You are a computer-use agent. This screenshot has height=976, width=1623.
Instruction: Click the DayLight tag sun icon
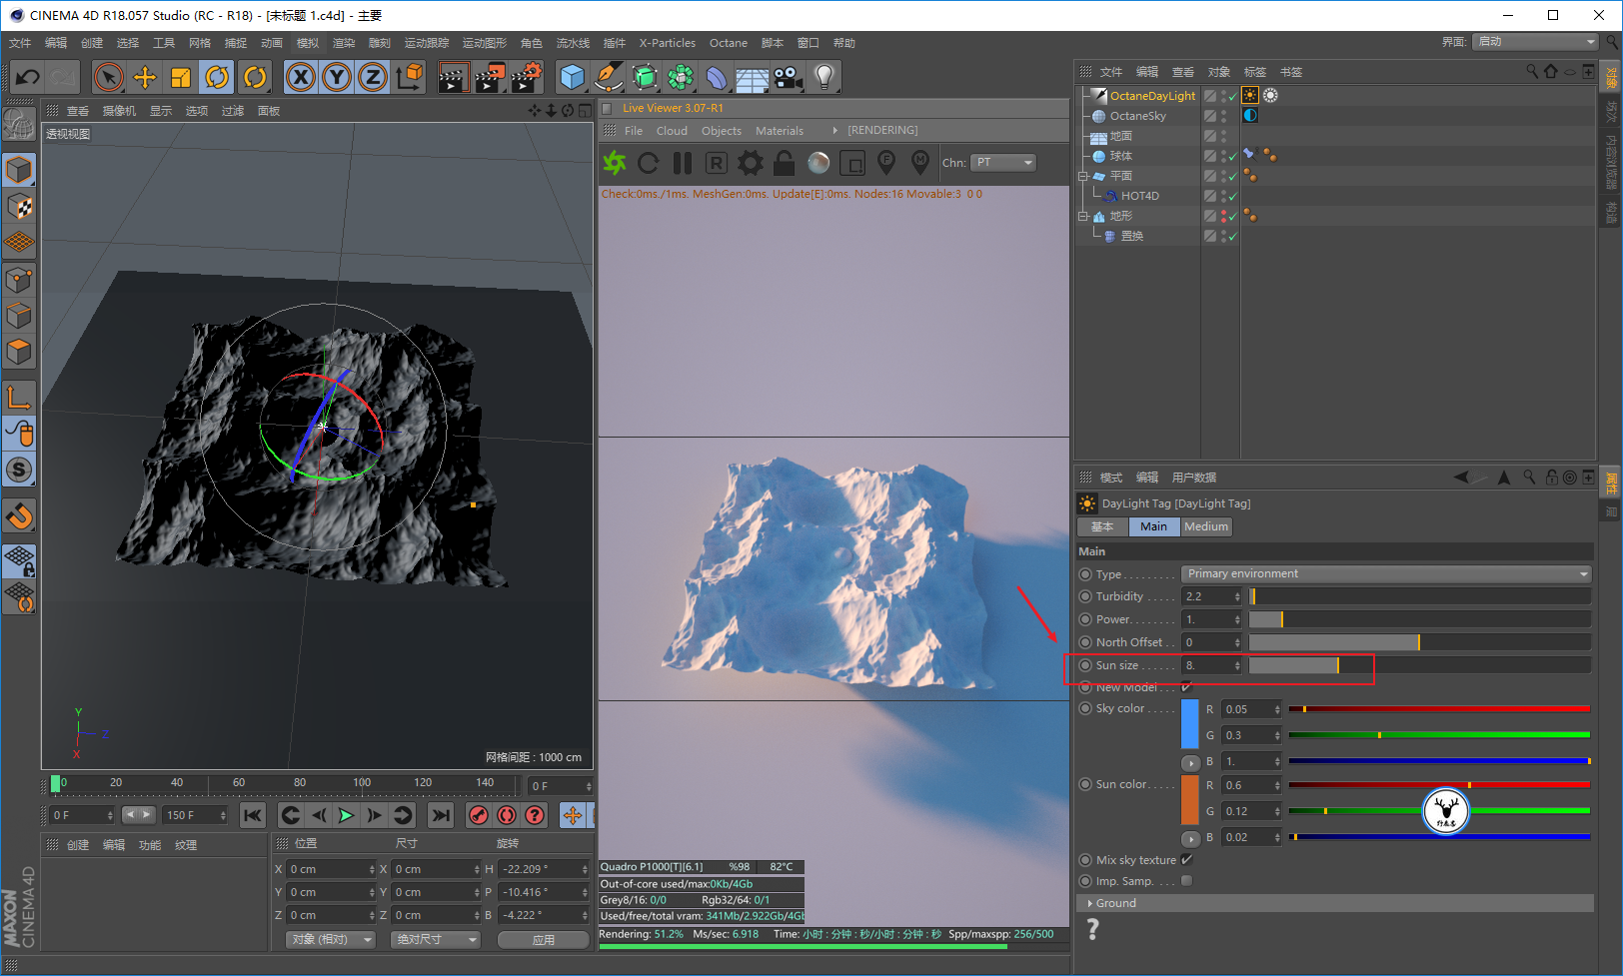(x=1250, y=96)
